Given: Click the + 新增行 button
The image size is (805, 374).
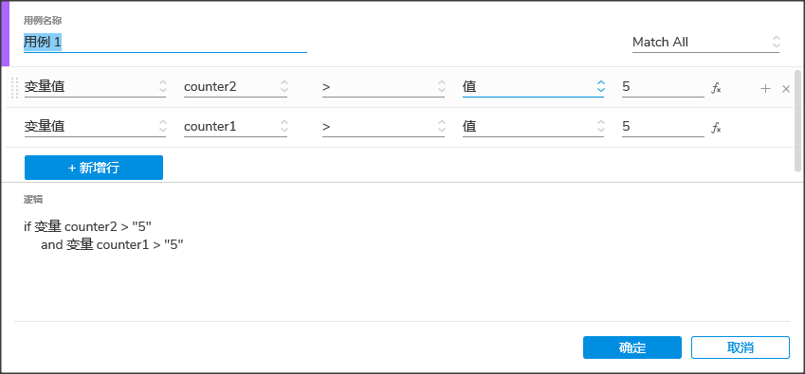Looking at the screenshot, I should (94, 168).
